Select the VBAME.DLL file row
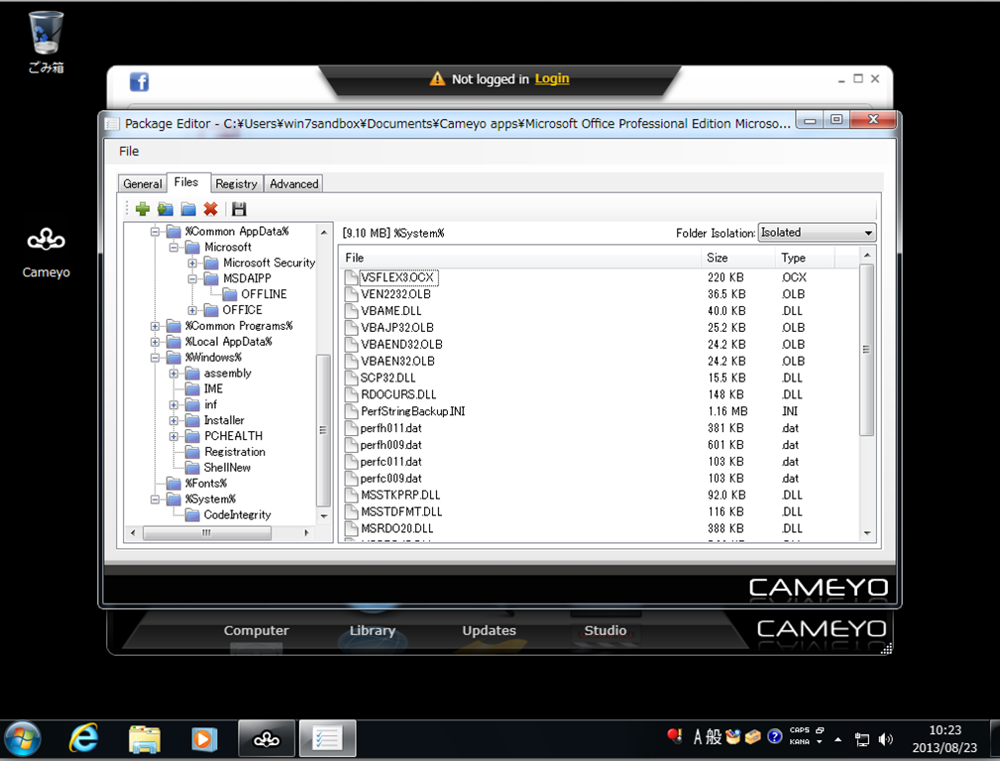1000x761 pixels. coord(599,311)
